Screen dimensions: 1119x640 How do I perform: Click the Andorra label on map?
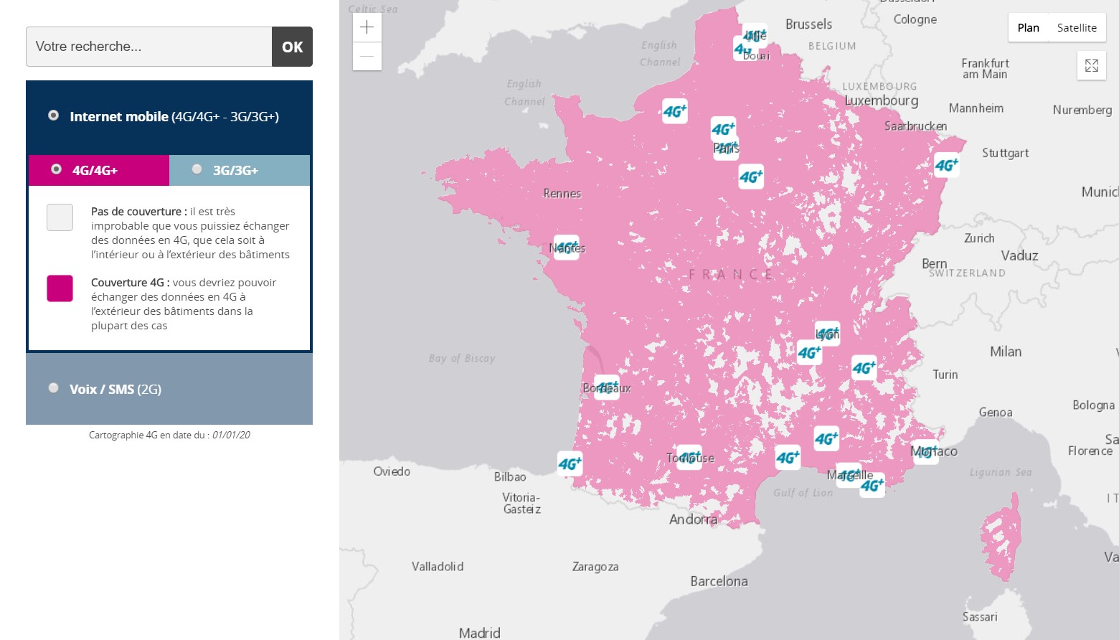point(693,519)
